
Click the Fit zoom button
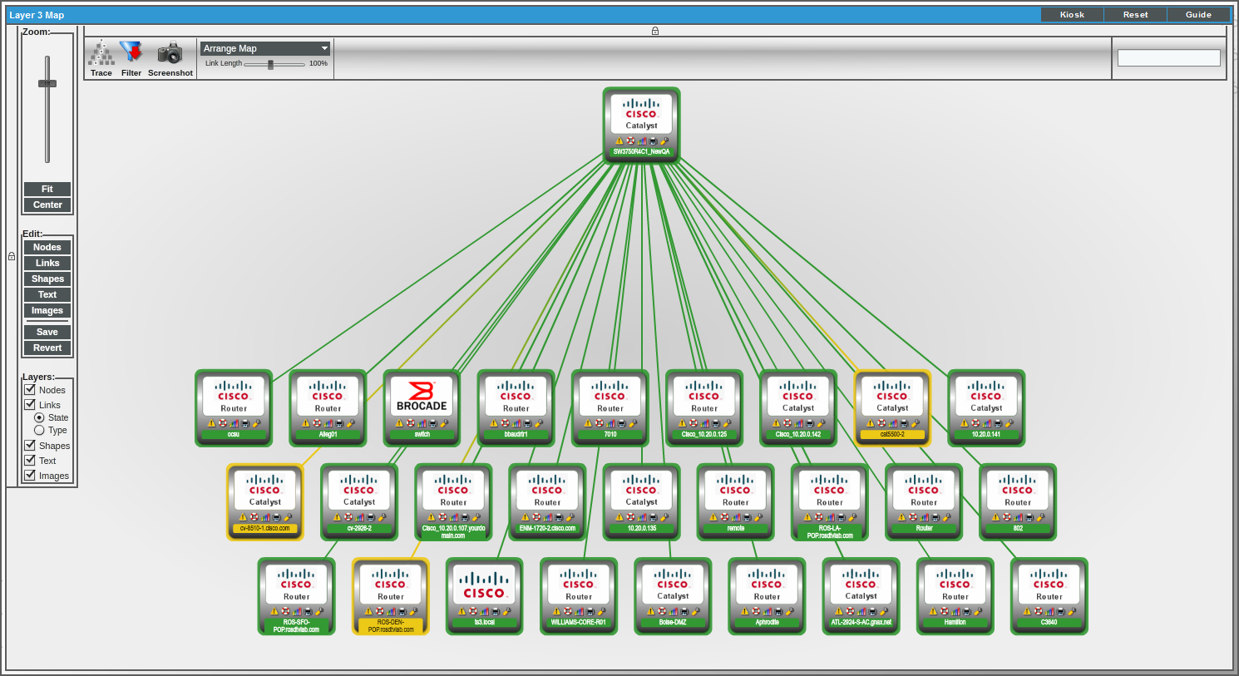coord(47,189)
